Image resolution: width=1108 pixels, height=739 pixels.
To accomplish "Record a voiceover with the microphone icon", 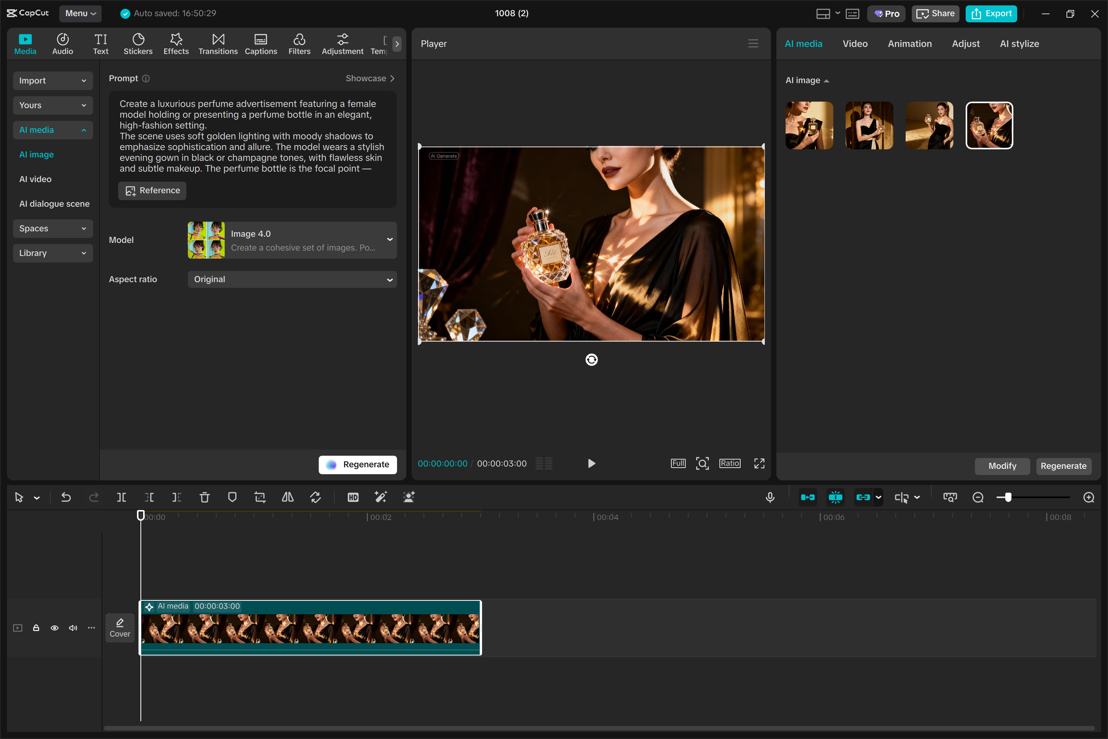I will click(x=770, y=497).
